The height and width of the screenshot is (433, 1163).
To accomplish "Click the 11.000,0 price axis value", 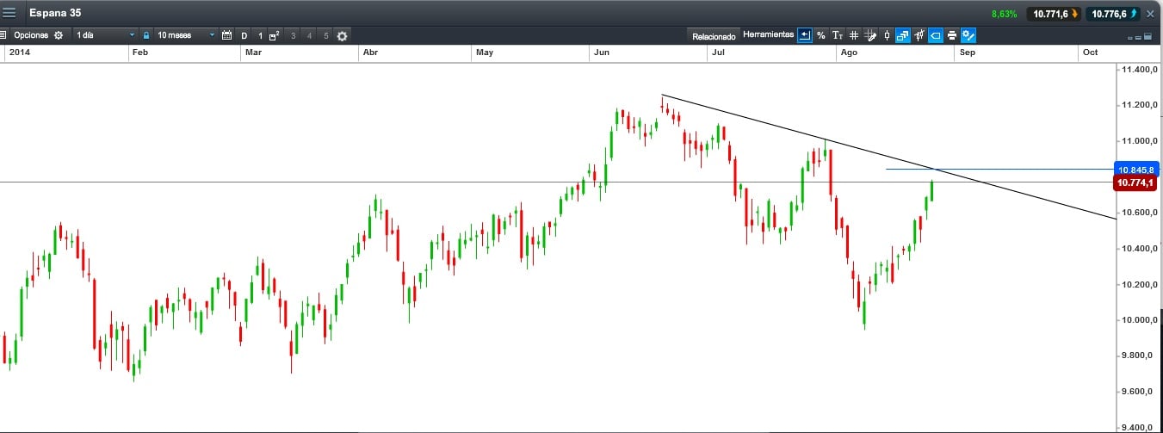I will coord(1138,141).
